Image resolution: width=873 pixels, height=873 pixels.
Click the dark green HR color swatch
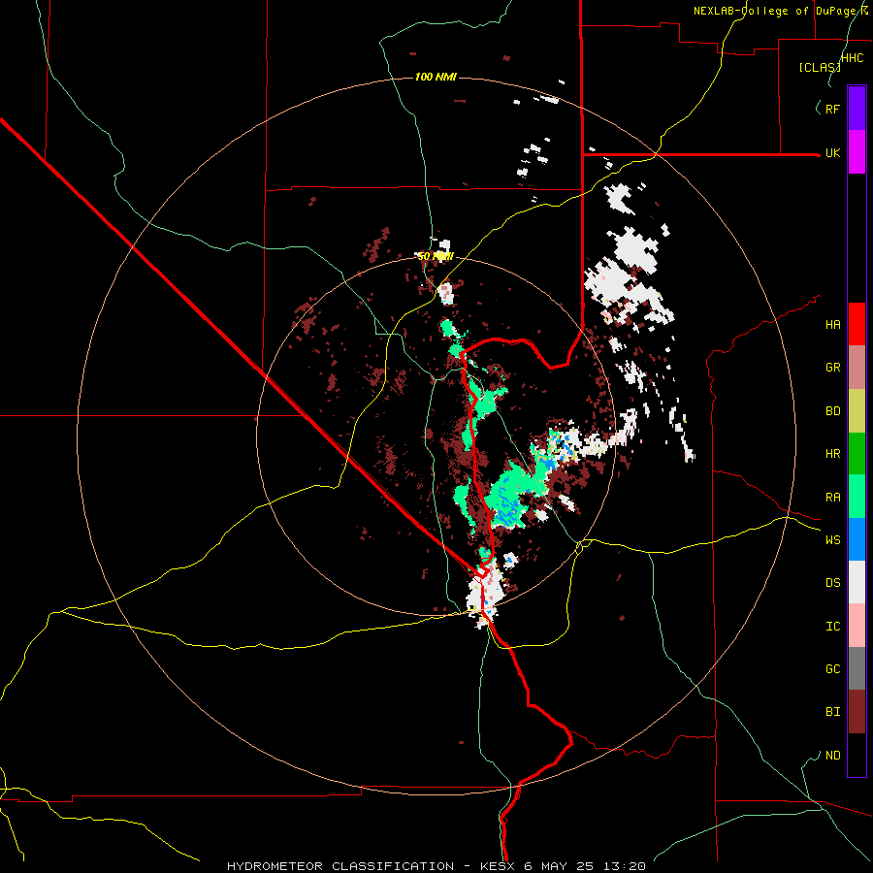point(857,454)
